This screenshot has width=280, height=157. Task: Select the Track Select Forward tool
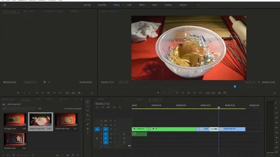pos(87,106)
